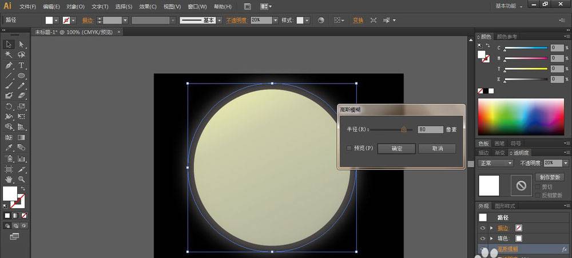572x258 pixels.
Task: Open the 正常 blend mode dropdown
Action: click(495, 163)
